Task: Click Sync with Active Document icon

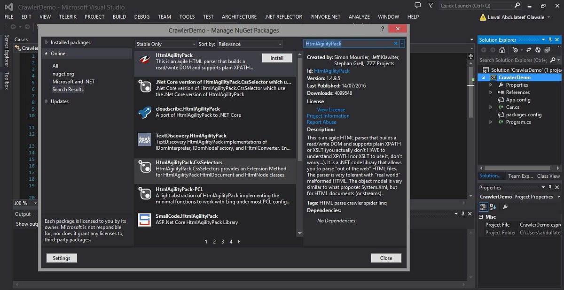Action: tap(529, 50)
